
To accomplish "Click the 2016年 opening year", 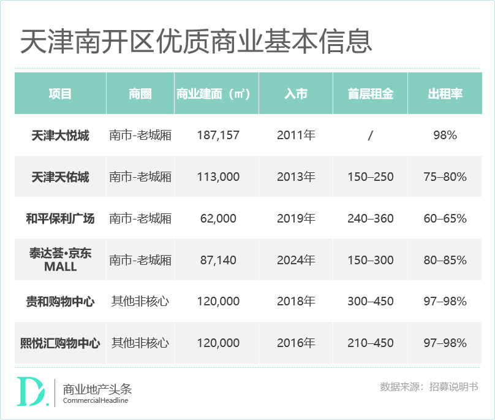I will pos(296,343).
